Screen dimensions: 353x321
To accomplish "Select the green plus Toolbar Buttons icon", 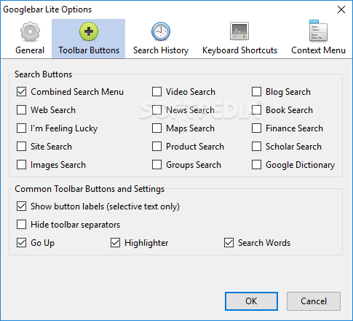I will (89, 31).
